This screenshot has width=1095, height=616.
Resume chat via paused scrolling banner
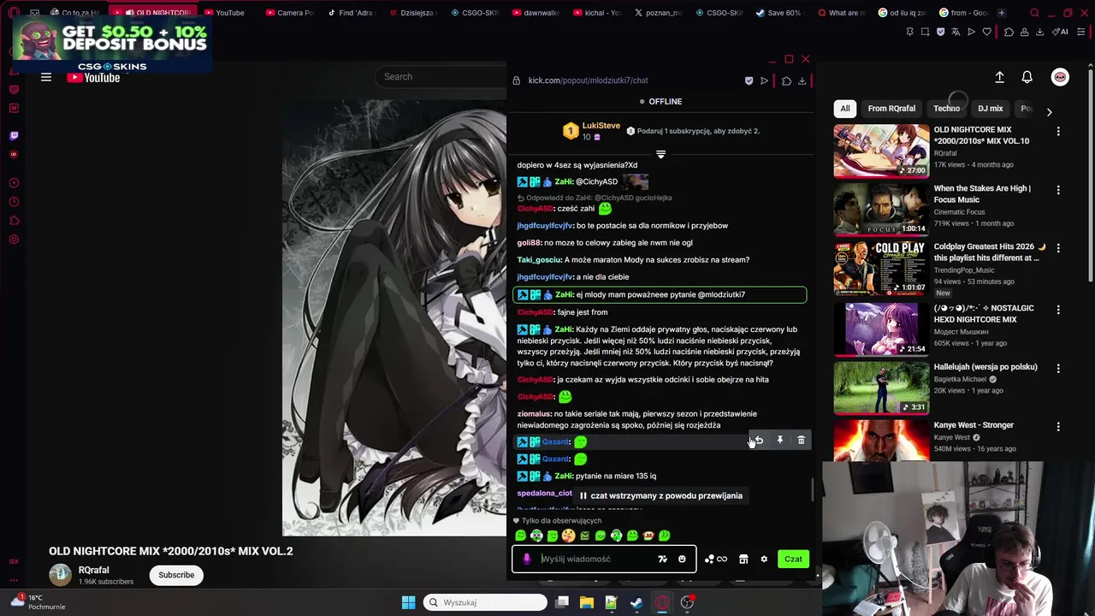[660, 495]
